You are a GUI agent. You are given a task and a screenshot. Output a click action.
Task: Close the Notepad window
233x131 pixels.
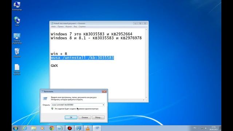pos(145,23)
